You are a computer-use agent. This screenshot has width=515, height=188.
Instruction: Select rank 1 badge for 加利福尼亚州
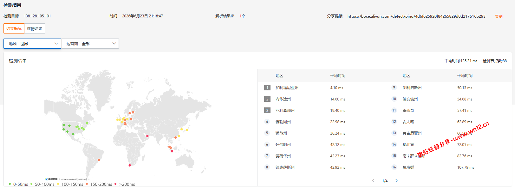pos(267,88)
